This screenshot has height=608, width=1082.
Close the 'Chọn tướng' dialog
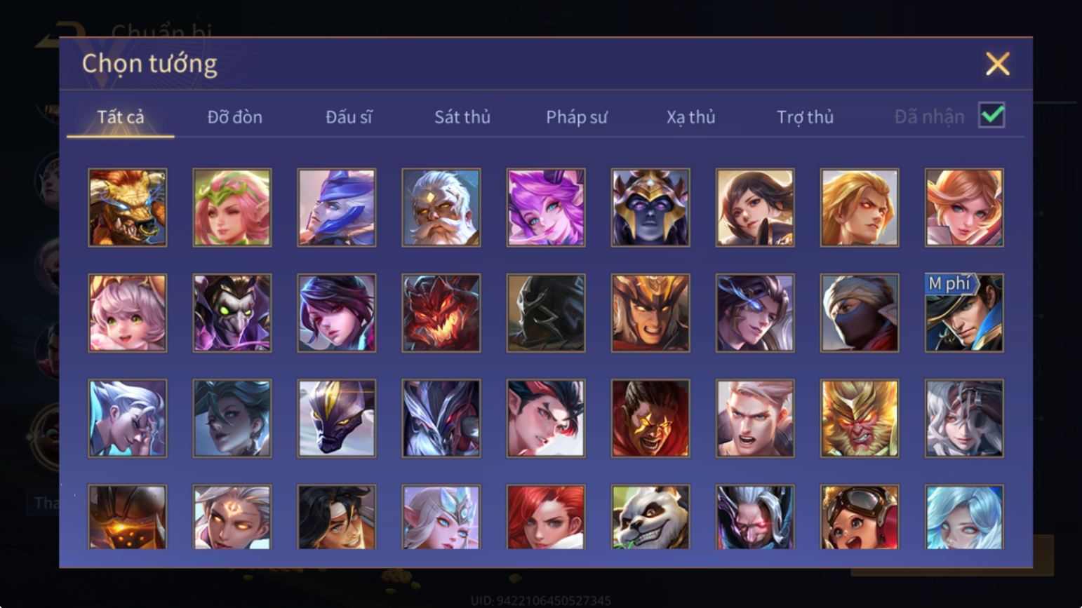pyautogui.click(x=997, y=64)
